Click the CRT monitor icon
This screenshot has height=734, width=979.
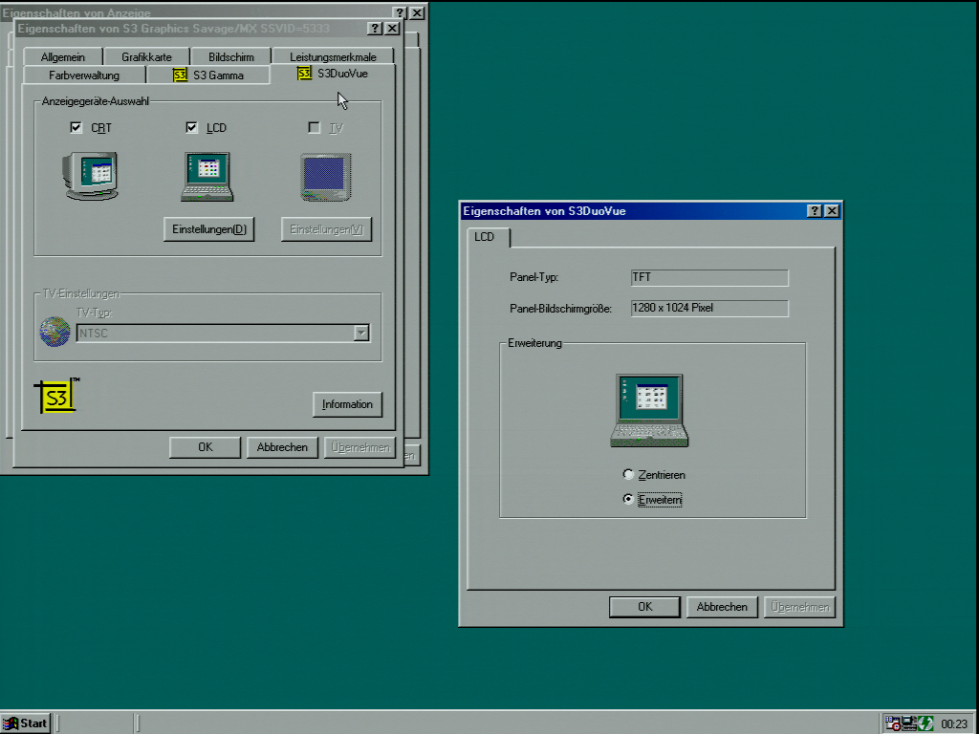(91, 176)
